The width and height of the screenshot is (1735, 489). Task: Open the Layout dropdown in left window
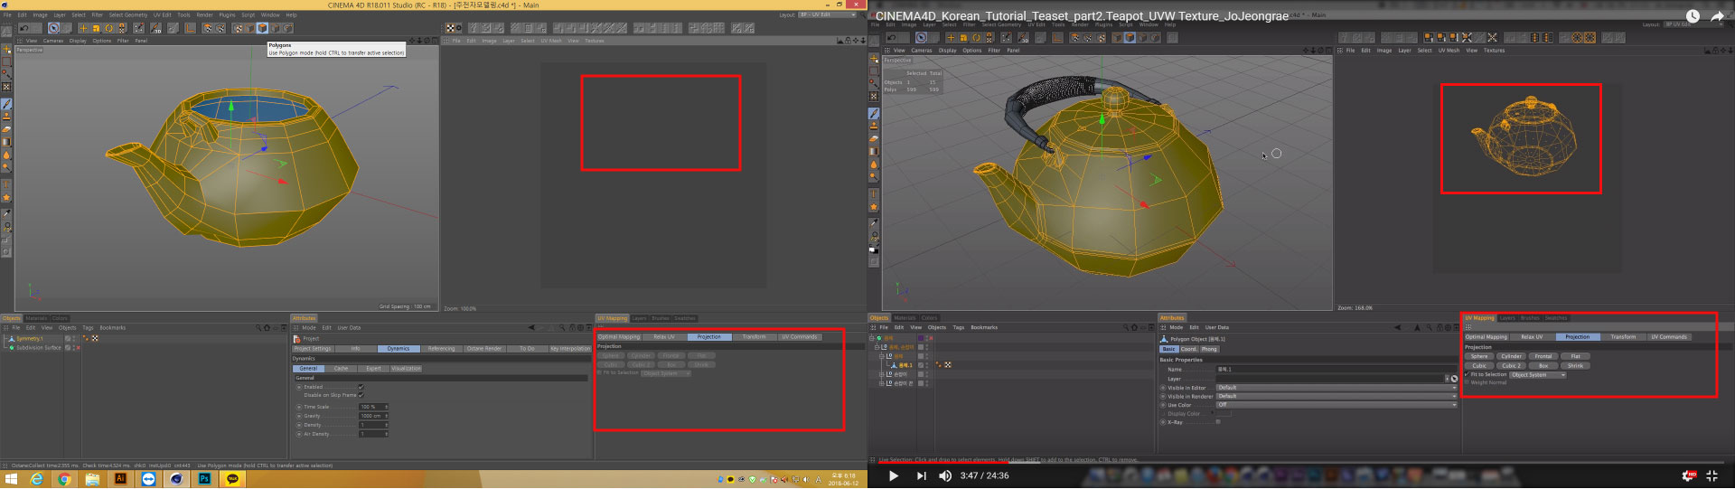coord(827,14)
